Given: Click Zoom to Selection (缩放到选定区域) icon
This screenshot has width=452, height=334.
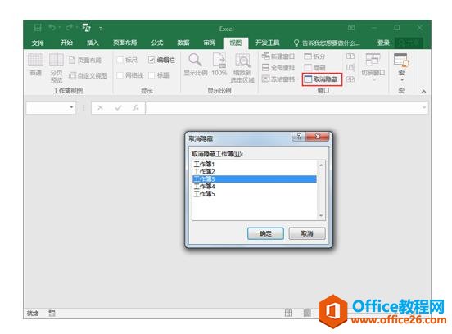Looking at the screenshot, I should 242,61.
